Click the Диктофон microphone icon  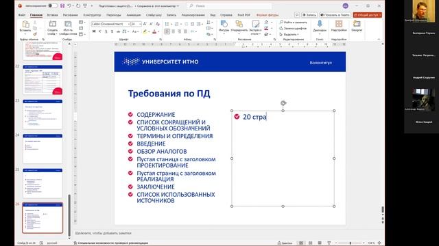(320, 25)
